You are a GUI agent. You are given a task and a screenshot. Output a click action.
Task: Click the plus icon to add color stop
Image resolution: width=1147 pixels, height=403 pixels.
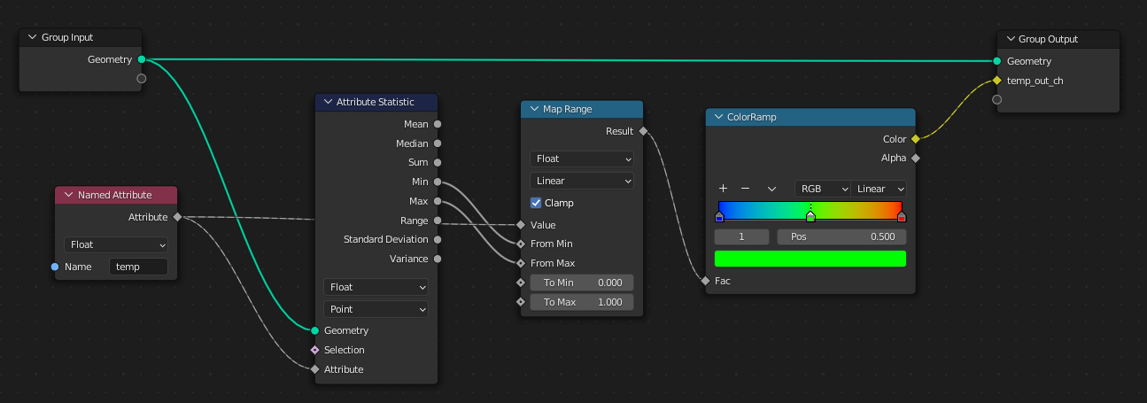tap(723, 189)
